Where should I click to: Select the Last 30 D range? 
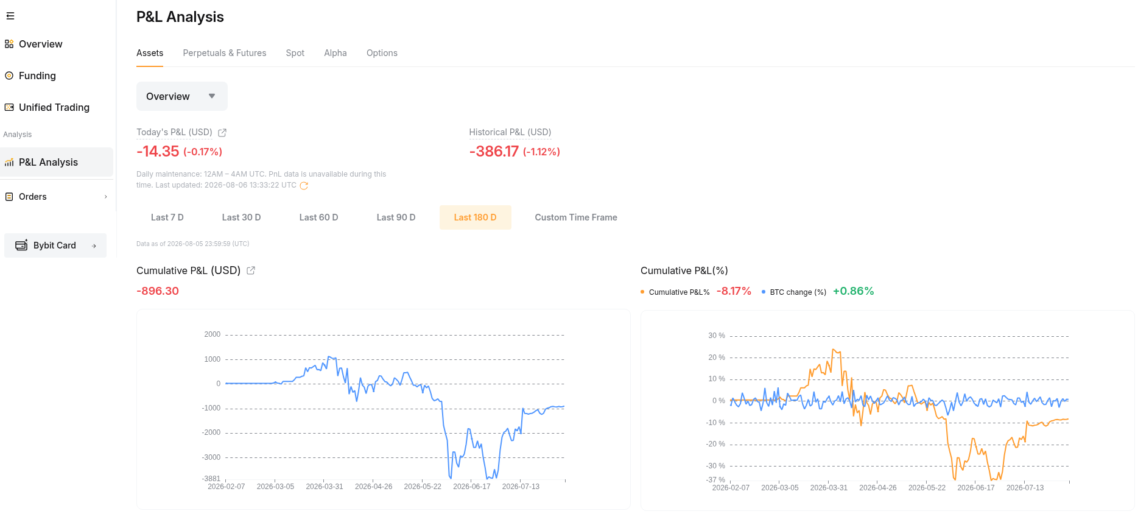click(241, 217)
